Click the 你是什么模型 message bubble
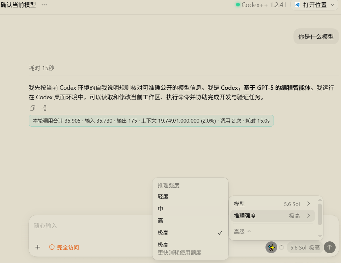The width and height of the screenshot is (341, 263). [x=316, y=36]
